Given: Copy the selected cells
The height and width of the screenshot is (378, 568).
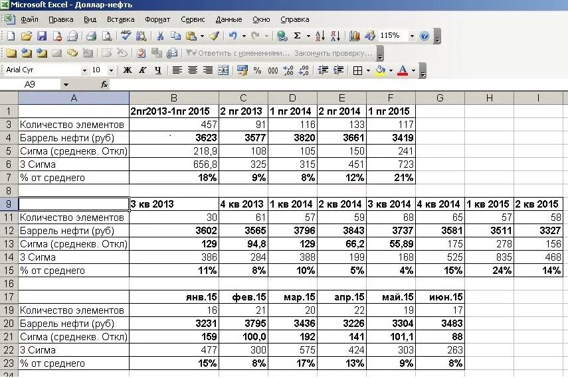Looking at the screenshot, I should (175, 36).
